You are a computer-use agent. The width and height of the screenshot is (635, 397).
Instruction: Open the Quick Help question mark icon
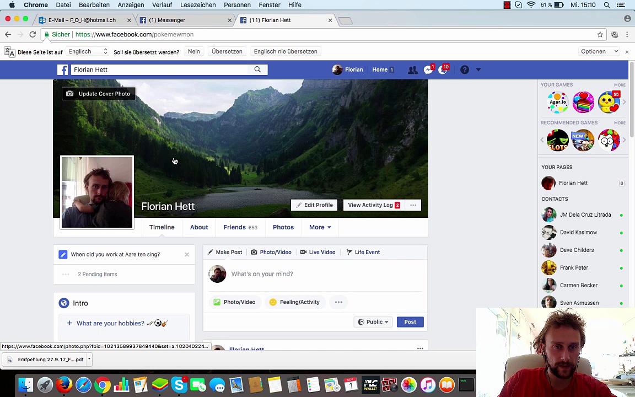tap(465, 70)
